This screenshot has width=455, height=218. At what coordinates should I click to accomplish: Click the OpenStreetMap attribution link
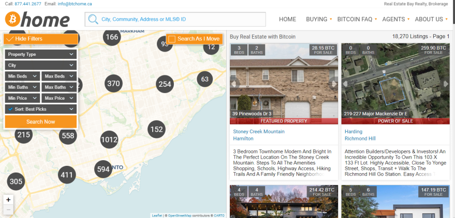[x=179, y=216]
